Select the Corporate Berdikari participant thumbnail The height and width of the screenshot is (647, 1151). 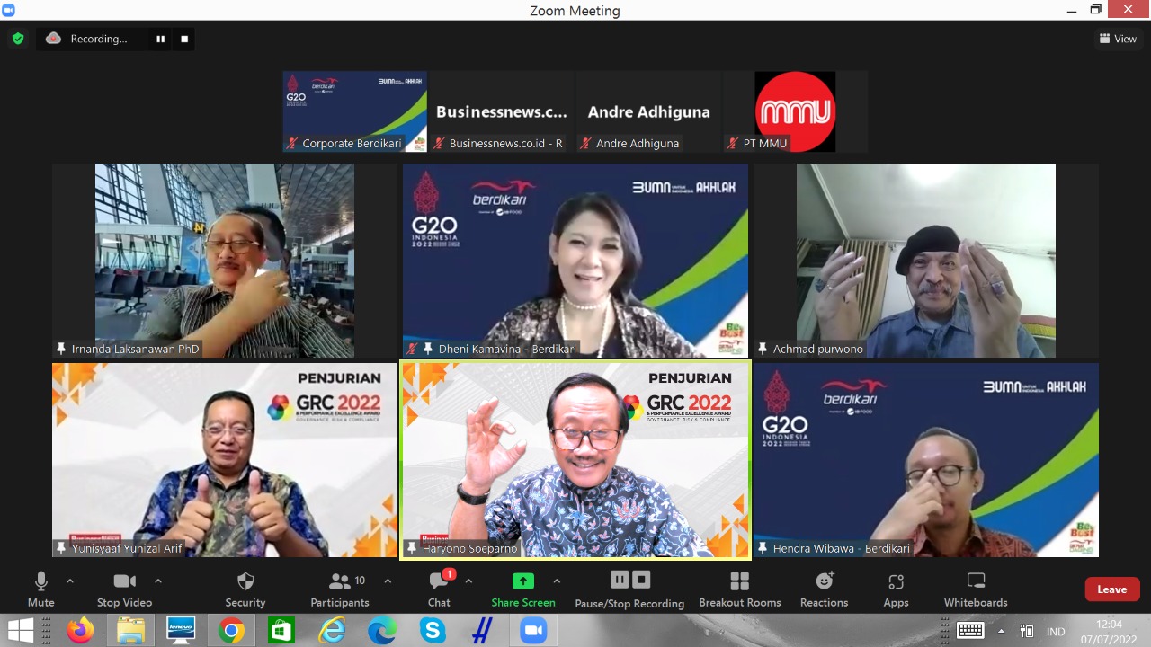tap(355, 111)
